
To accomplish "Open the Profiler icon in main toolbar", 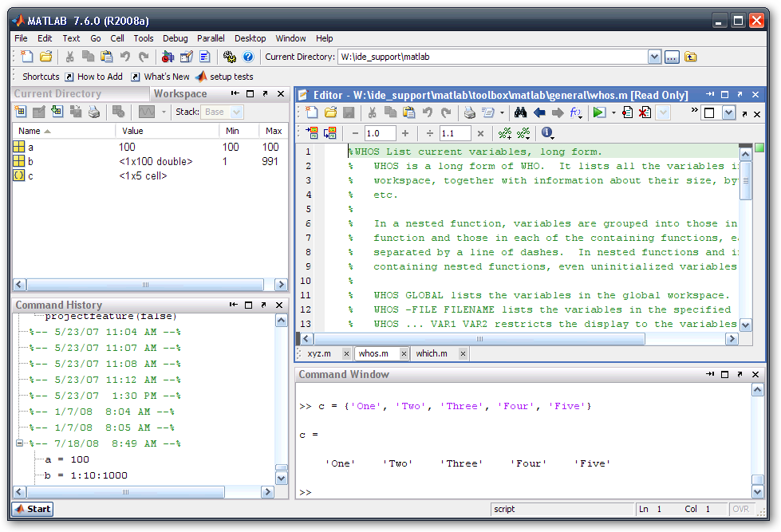I will pos(206,57).
